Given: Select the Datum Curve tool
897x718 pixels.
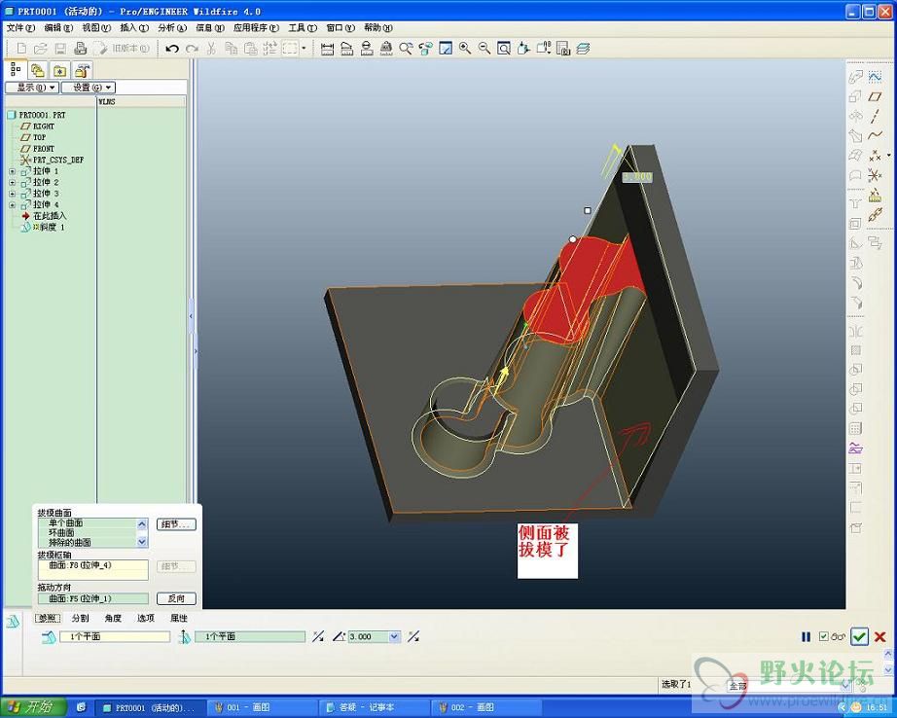Looking at the screenshot, I should point(875,135).
